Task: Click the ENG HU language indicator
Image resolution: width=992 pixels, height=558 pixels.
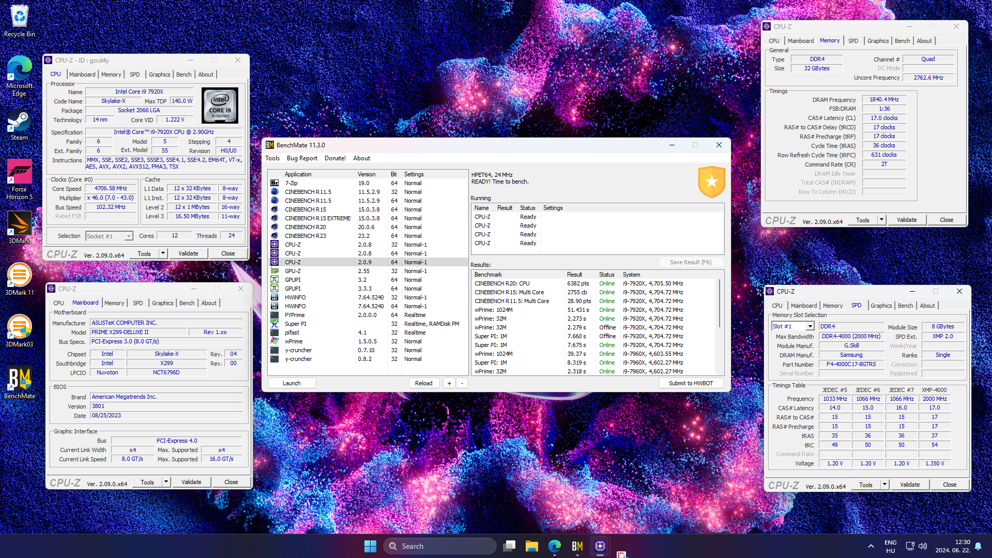Action: tap(890, 546)
